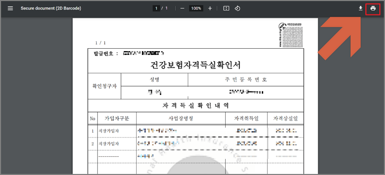Click 직장가입자 in row 1
Viewport: 385px width, 175px height.
[x=108, y=131]
